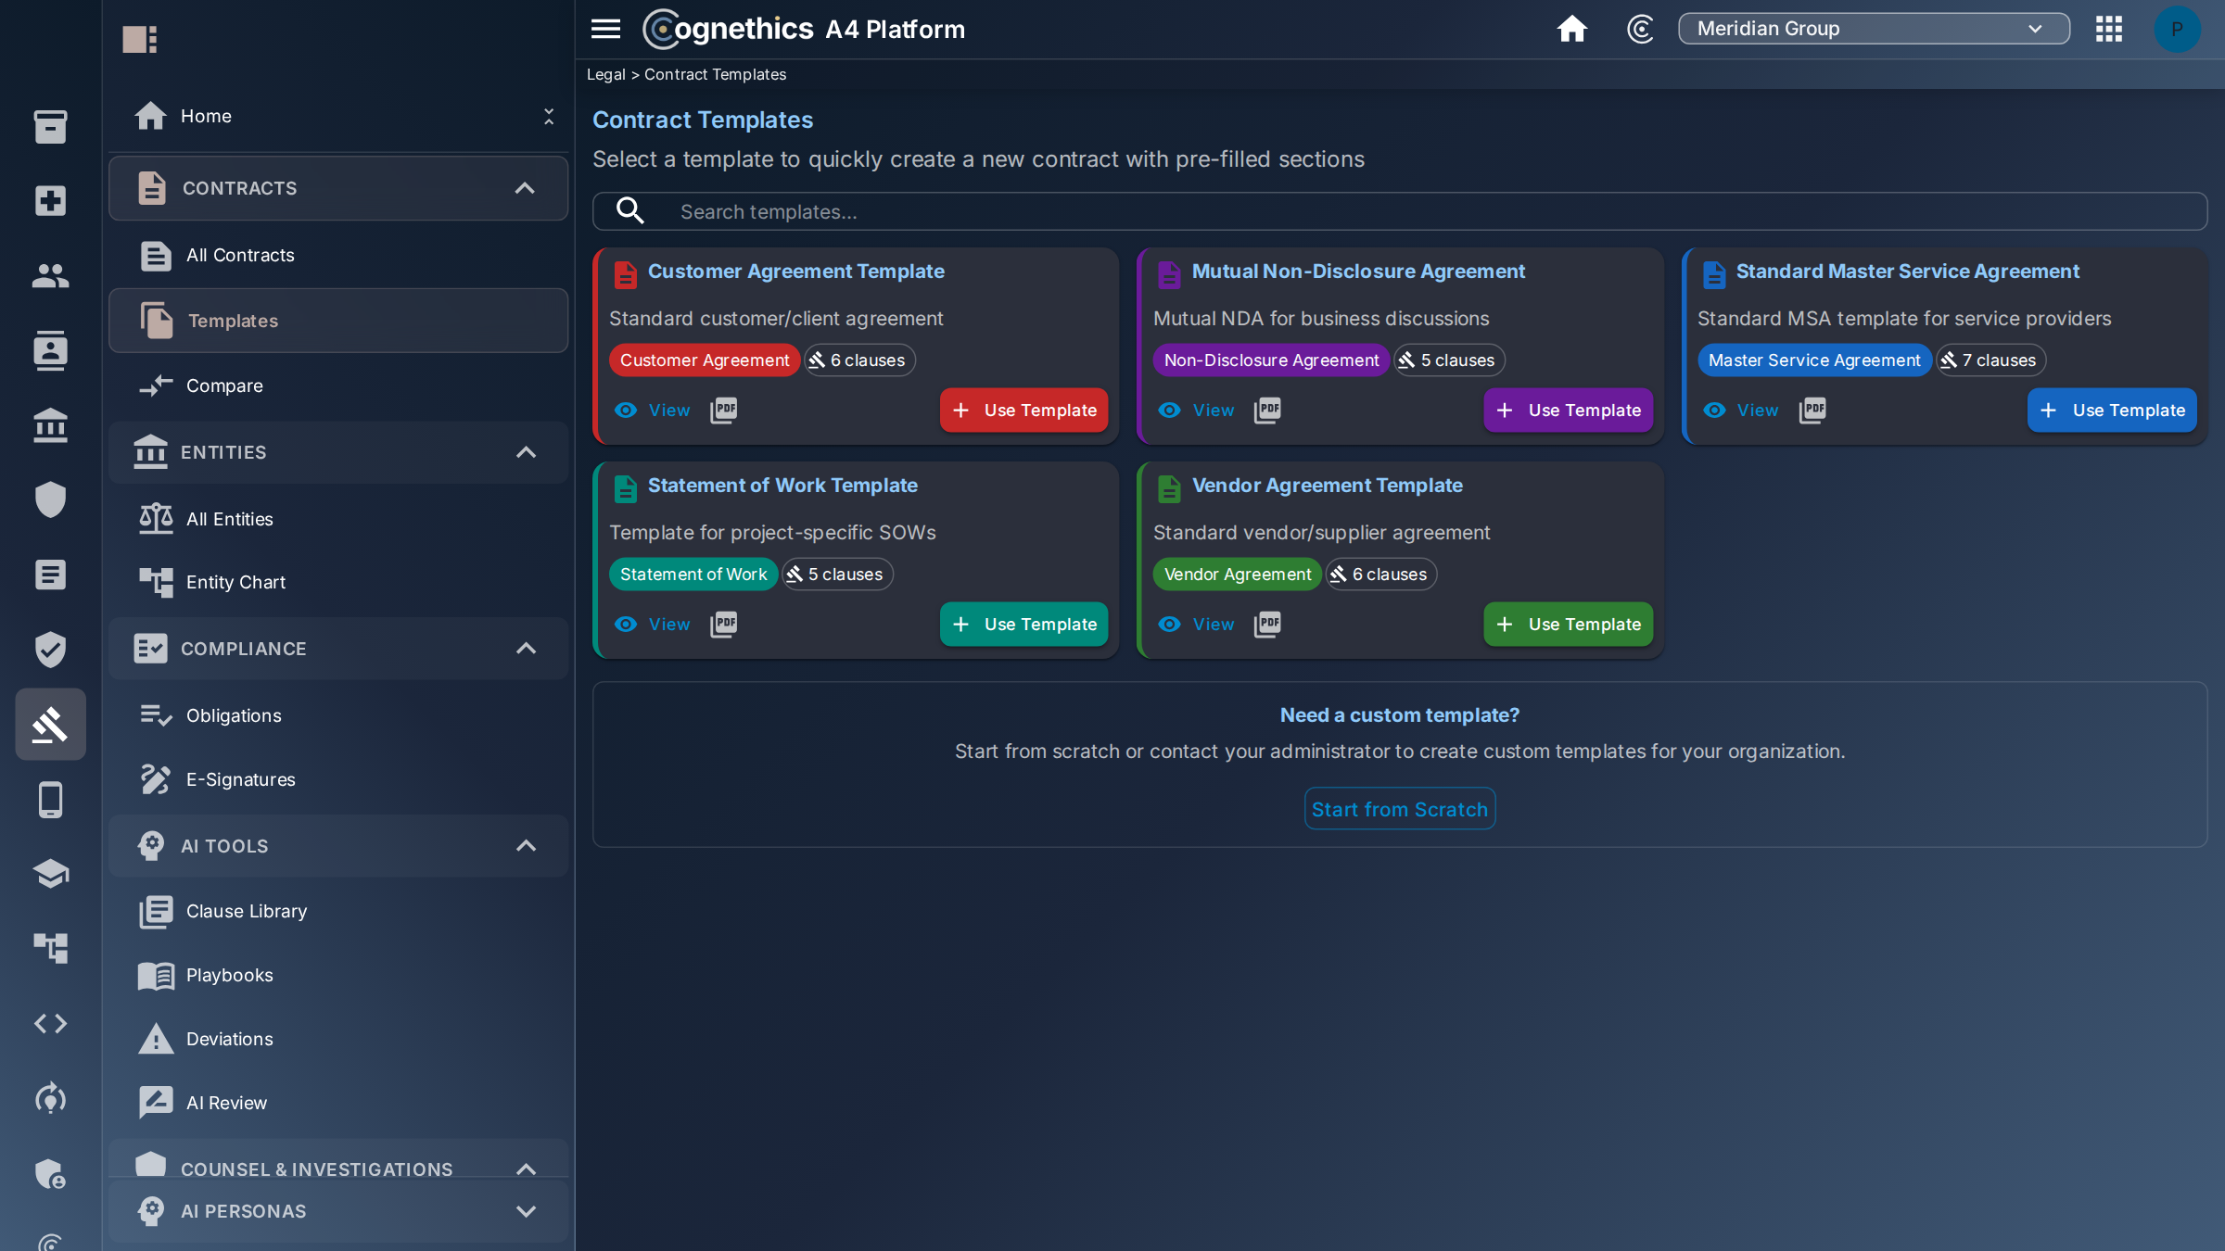The height and width of the screenshot is (1251, 2225).
Task: Open Playbooks in the sidebar
Action: coord(338,975)
